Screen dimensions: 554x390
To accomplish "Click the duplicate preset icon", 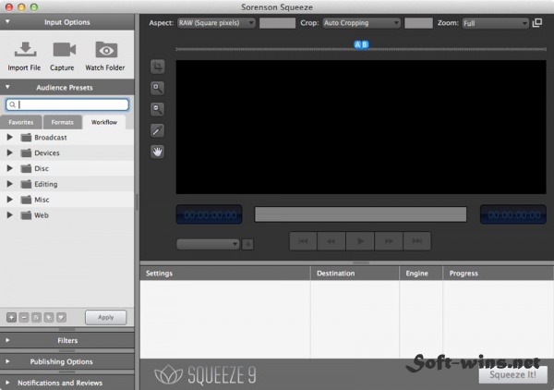I will tap(36, 318).
